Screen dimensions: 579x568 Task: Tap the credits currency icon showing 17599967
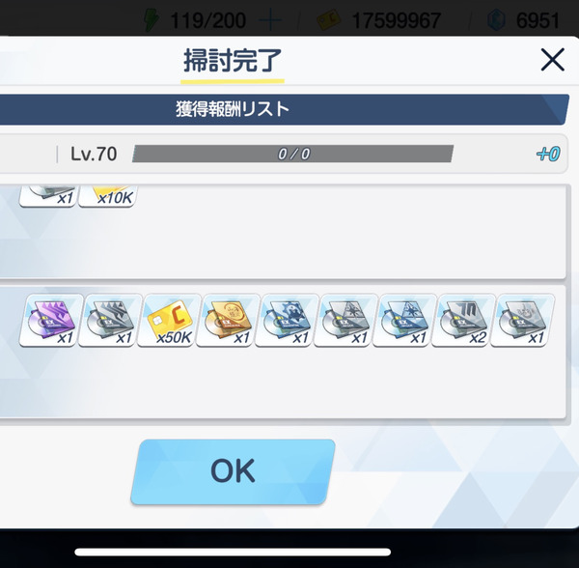pyautogui.click(x=329, y=20)
